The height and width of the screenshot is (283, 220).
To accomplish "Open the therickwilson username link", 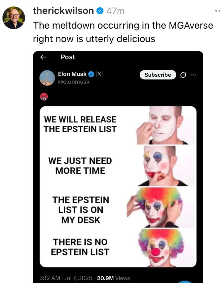I will 64,11.
